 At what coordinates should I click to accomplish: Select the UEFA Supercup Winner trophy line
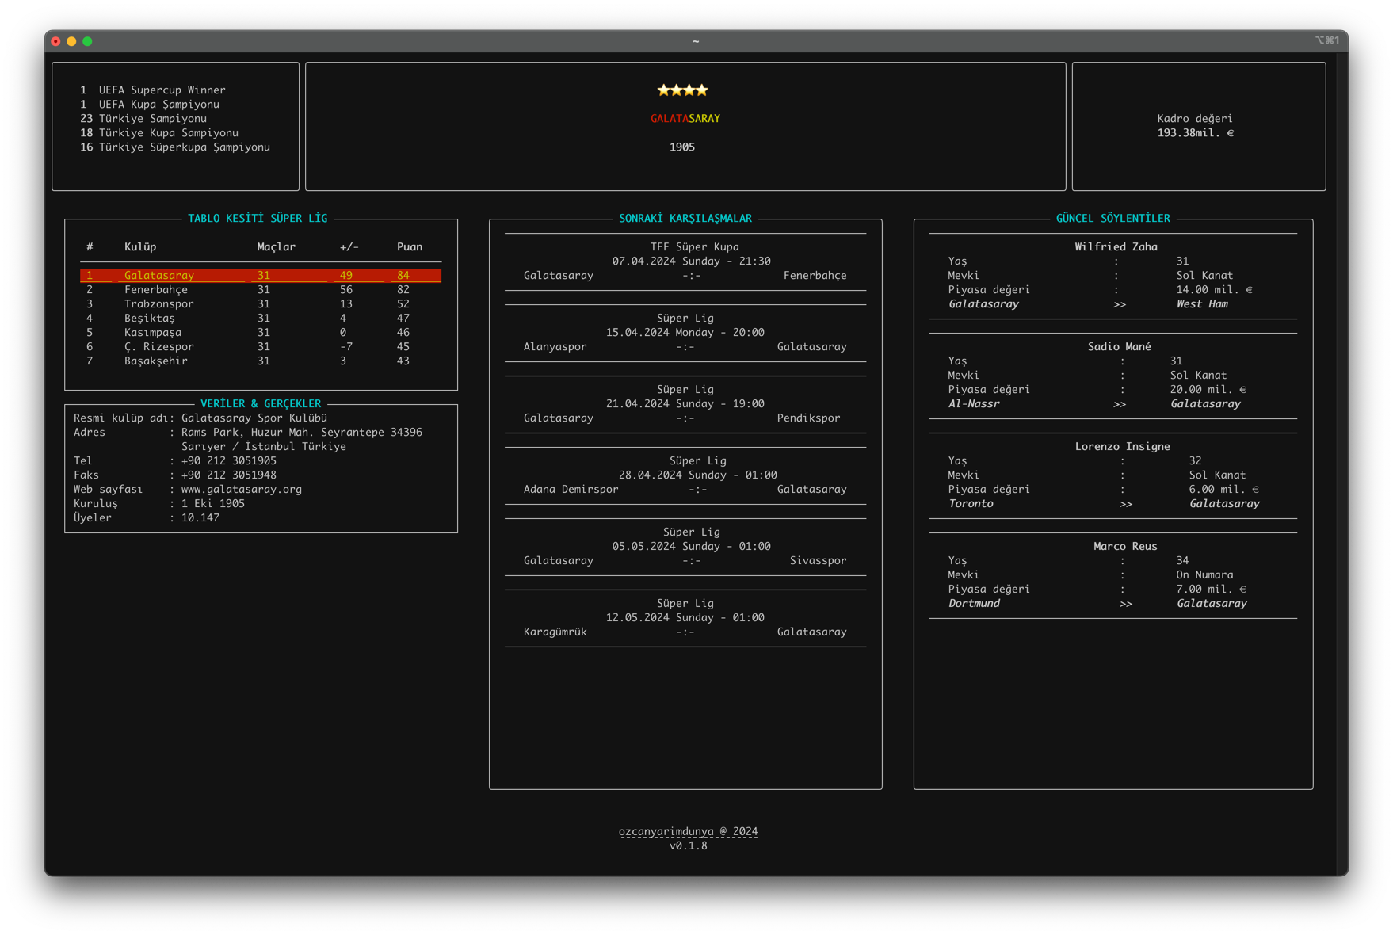tap(153, 90)
